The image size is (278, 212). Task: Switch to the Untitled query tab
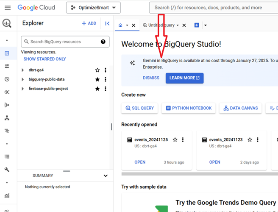tap(161, 25)
